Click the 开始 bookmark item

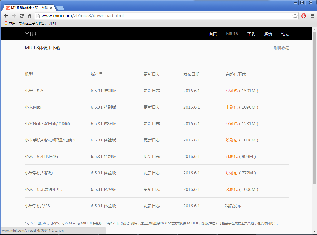[53, 23]
